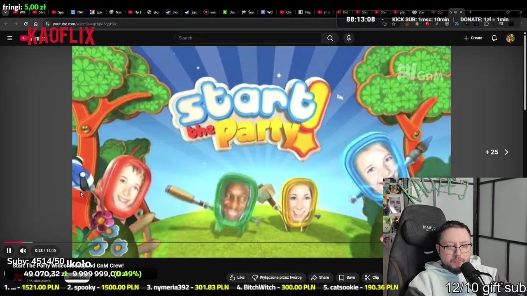Viewport: 527px width, 296px height.
Task: Click the 0:28 / 14:05 time display
Action: [x=45, y=251]
